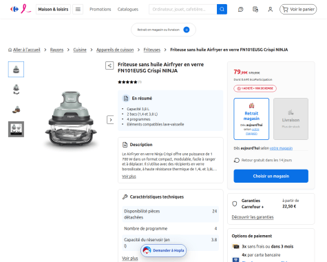This screenshot has height=262, width=327.
Task: Go to Friteuses breadcrumb
Action: tap(152, 50)
